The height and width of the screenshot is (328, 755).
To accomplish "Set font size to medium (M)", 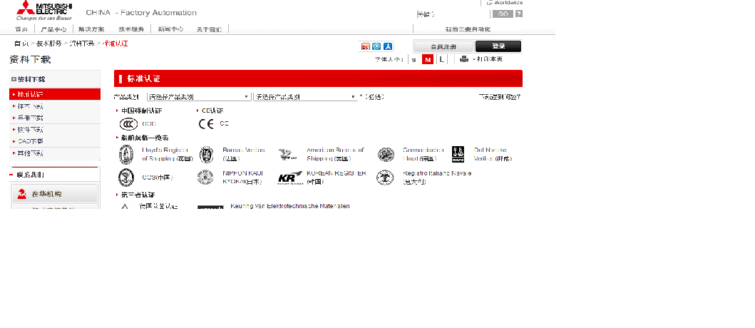I will [x=428, y=60].
